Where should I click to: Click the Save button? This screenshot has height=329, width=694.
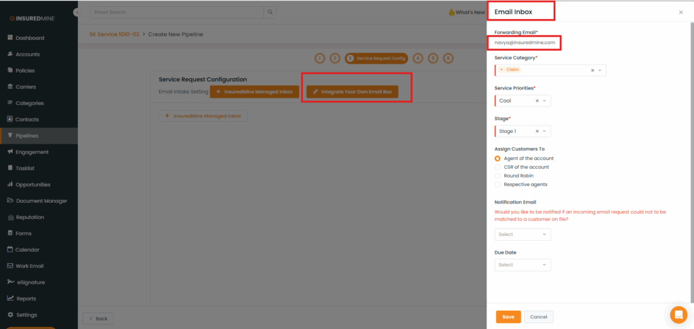(508, 317)
